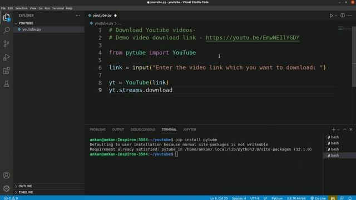Open the Edit menu
The width and height of the screenshot is (356, 200).
coord(11,8)
